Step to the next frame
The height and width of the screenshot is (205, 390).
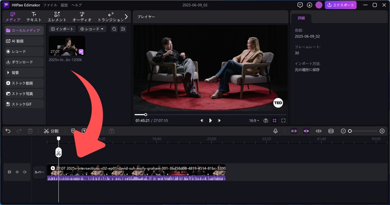219,120
